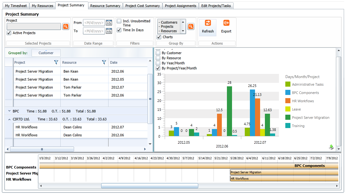
Task: Click the Customer grouping button
Action: tap(46, 53)
